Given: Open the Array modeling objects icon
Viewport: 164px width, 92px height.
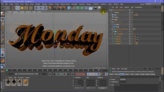Looking at the screenshot, I should [x=82, y=8].
